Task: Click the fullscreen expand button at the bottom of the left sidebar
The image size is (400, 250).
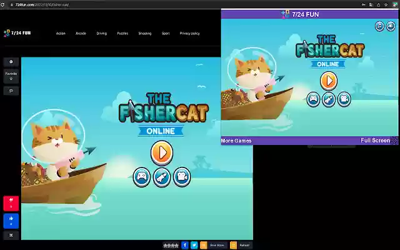Action: [x=11, y=235]
